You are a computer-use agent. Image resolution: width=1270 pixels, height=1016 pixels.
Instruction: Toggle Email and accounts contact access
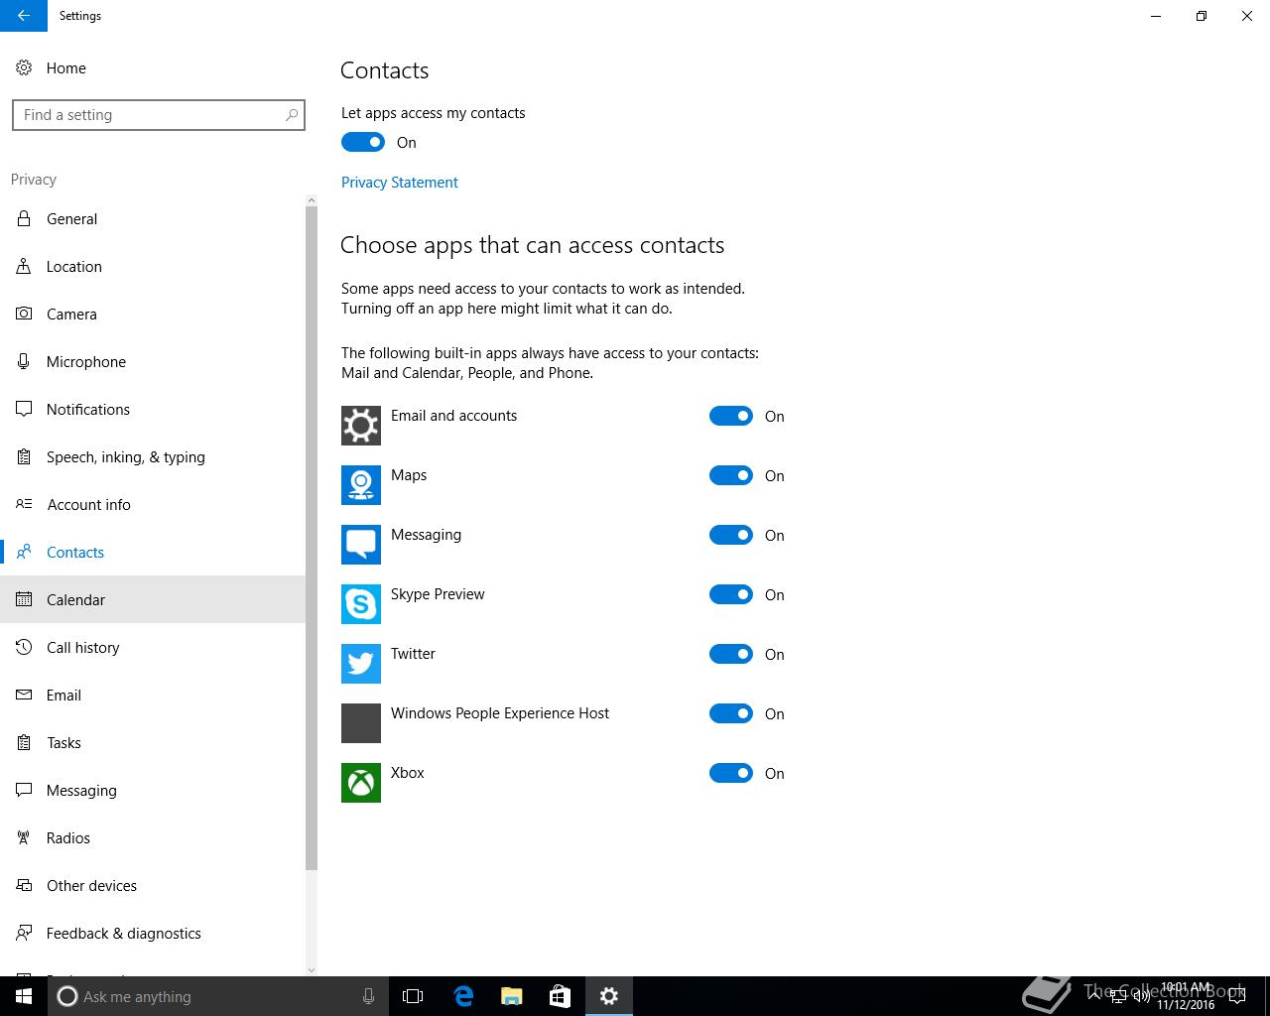(731, 416)
